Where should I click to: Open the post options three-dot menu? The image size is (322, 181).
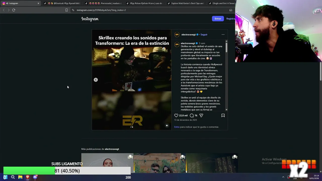223,34
